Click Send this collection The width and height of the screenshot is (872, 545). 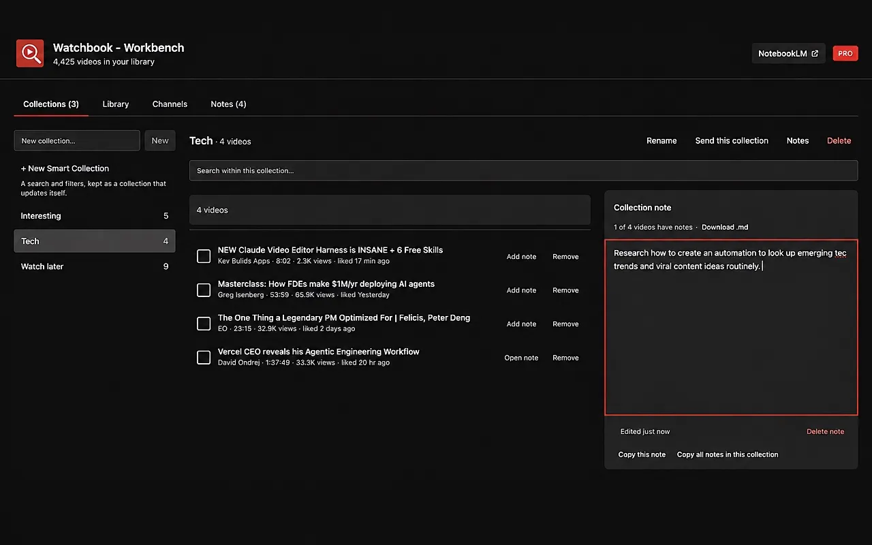coord(732,141)
